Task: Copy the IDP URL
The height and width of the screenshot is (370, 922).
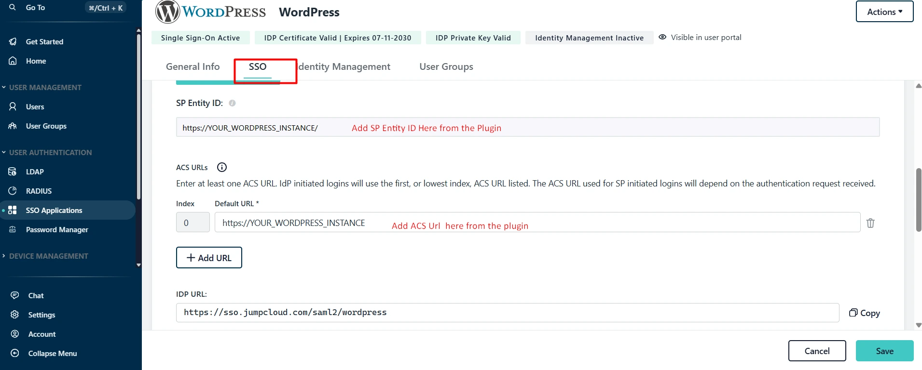Action: pos(865,313)
